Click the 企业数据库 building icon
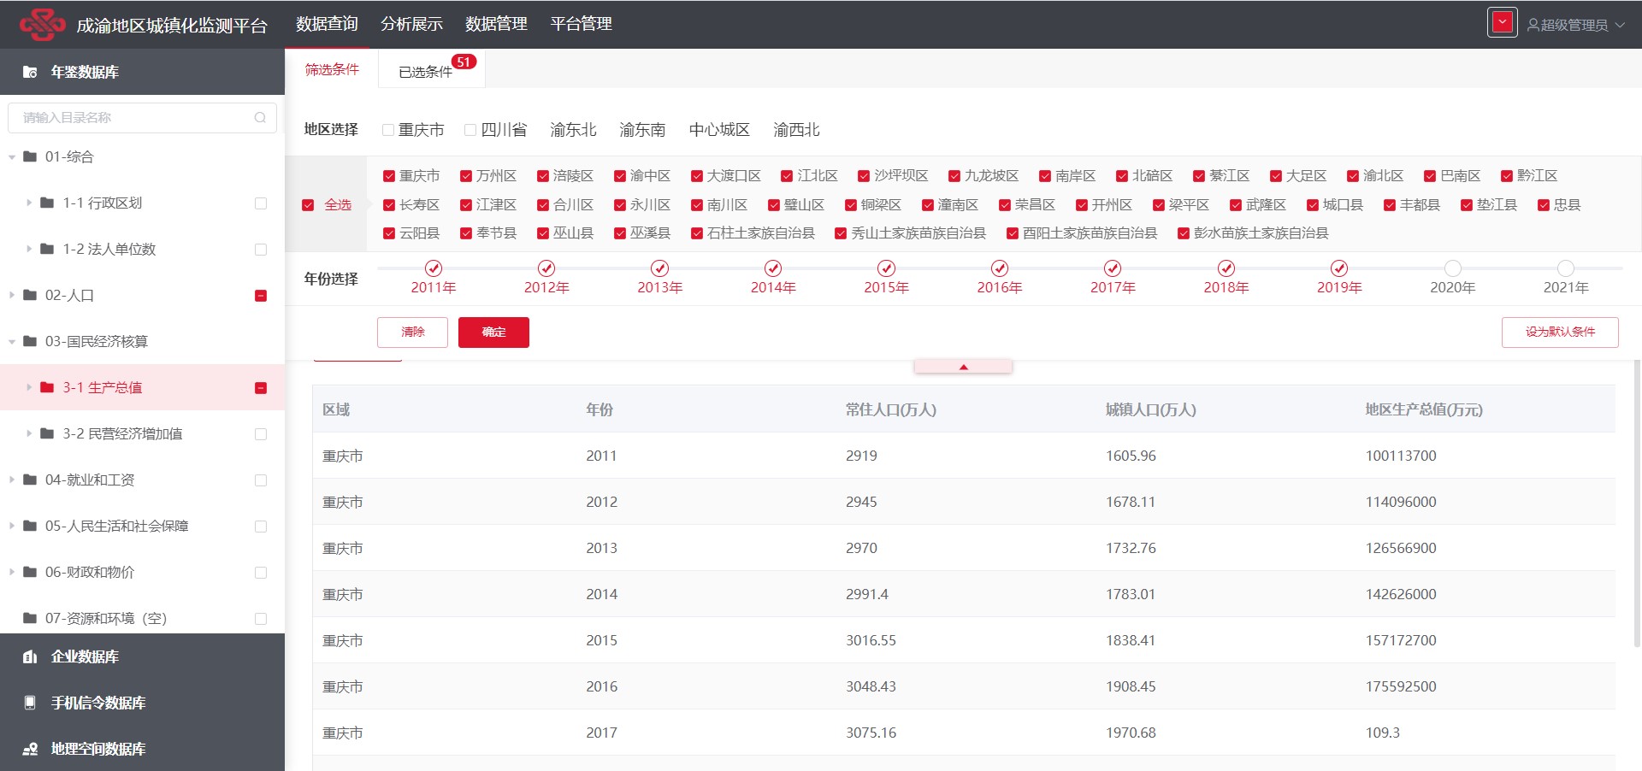 click(x=30, y=656)
